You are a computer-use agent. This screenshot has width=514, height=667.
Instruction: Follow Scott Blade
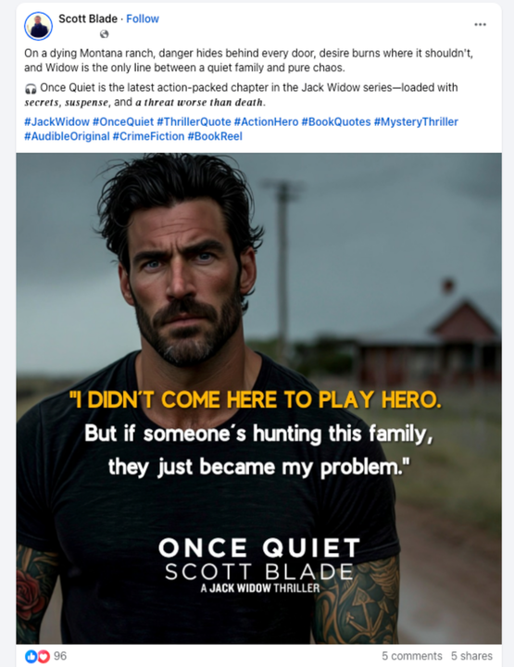[143, 19]
